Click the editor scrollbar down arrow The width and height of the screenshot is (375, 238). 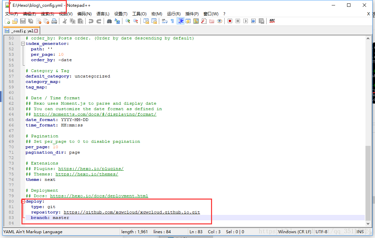[368, 223]
